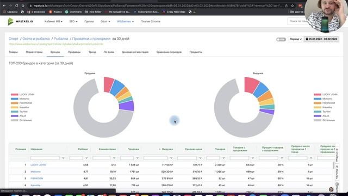Toggle Остальные in the Выручка chart legend
This screenshot has width=348, height=196.
tap(324, 120)
